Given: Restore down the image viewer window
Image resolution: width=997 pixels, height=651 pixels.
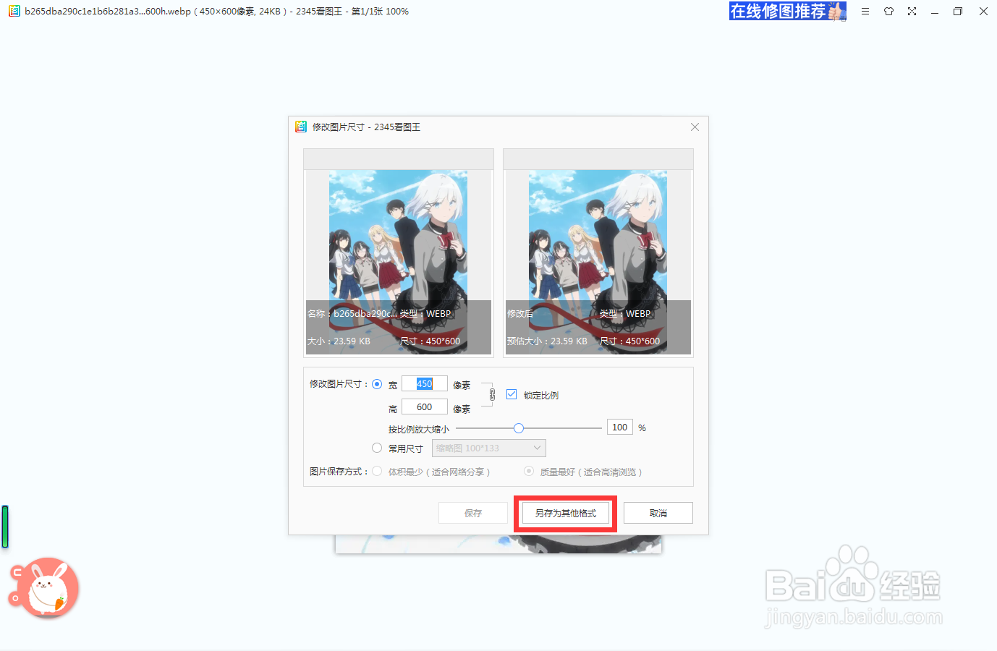Looking at the screenshot, I should [958, 12].
